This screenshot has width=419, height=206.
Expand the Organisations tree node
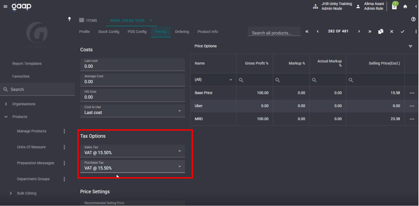click(6, 104)
